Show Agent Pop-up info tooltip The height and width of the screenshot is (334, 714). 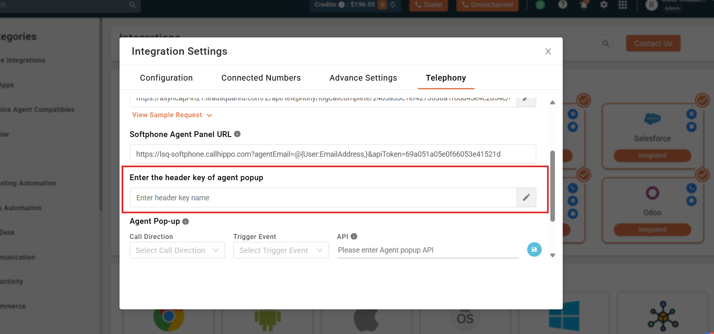[186, 221]
